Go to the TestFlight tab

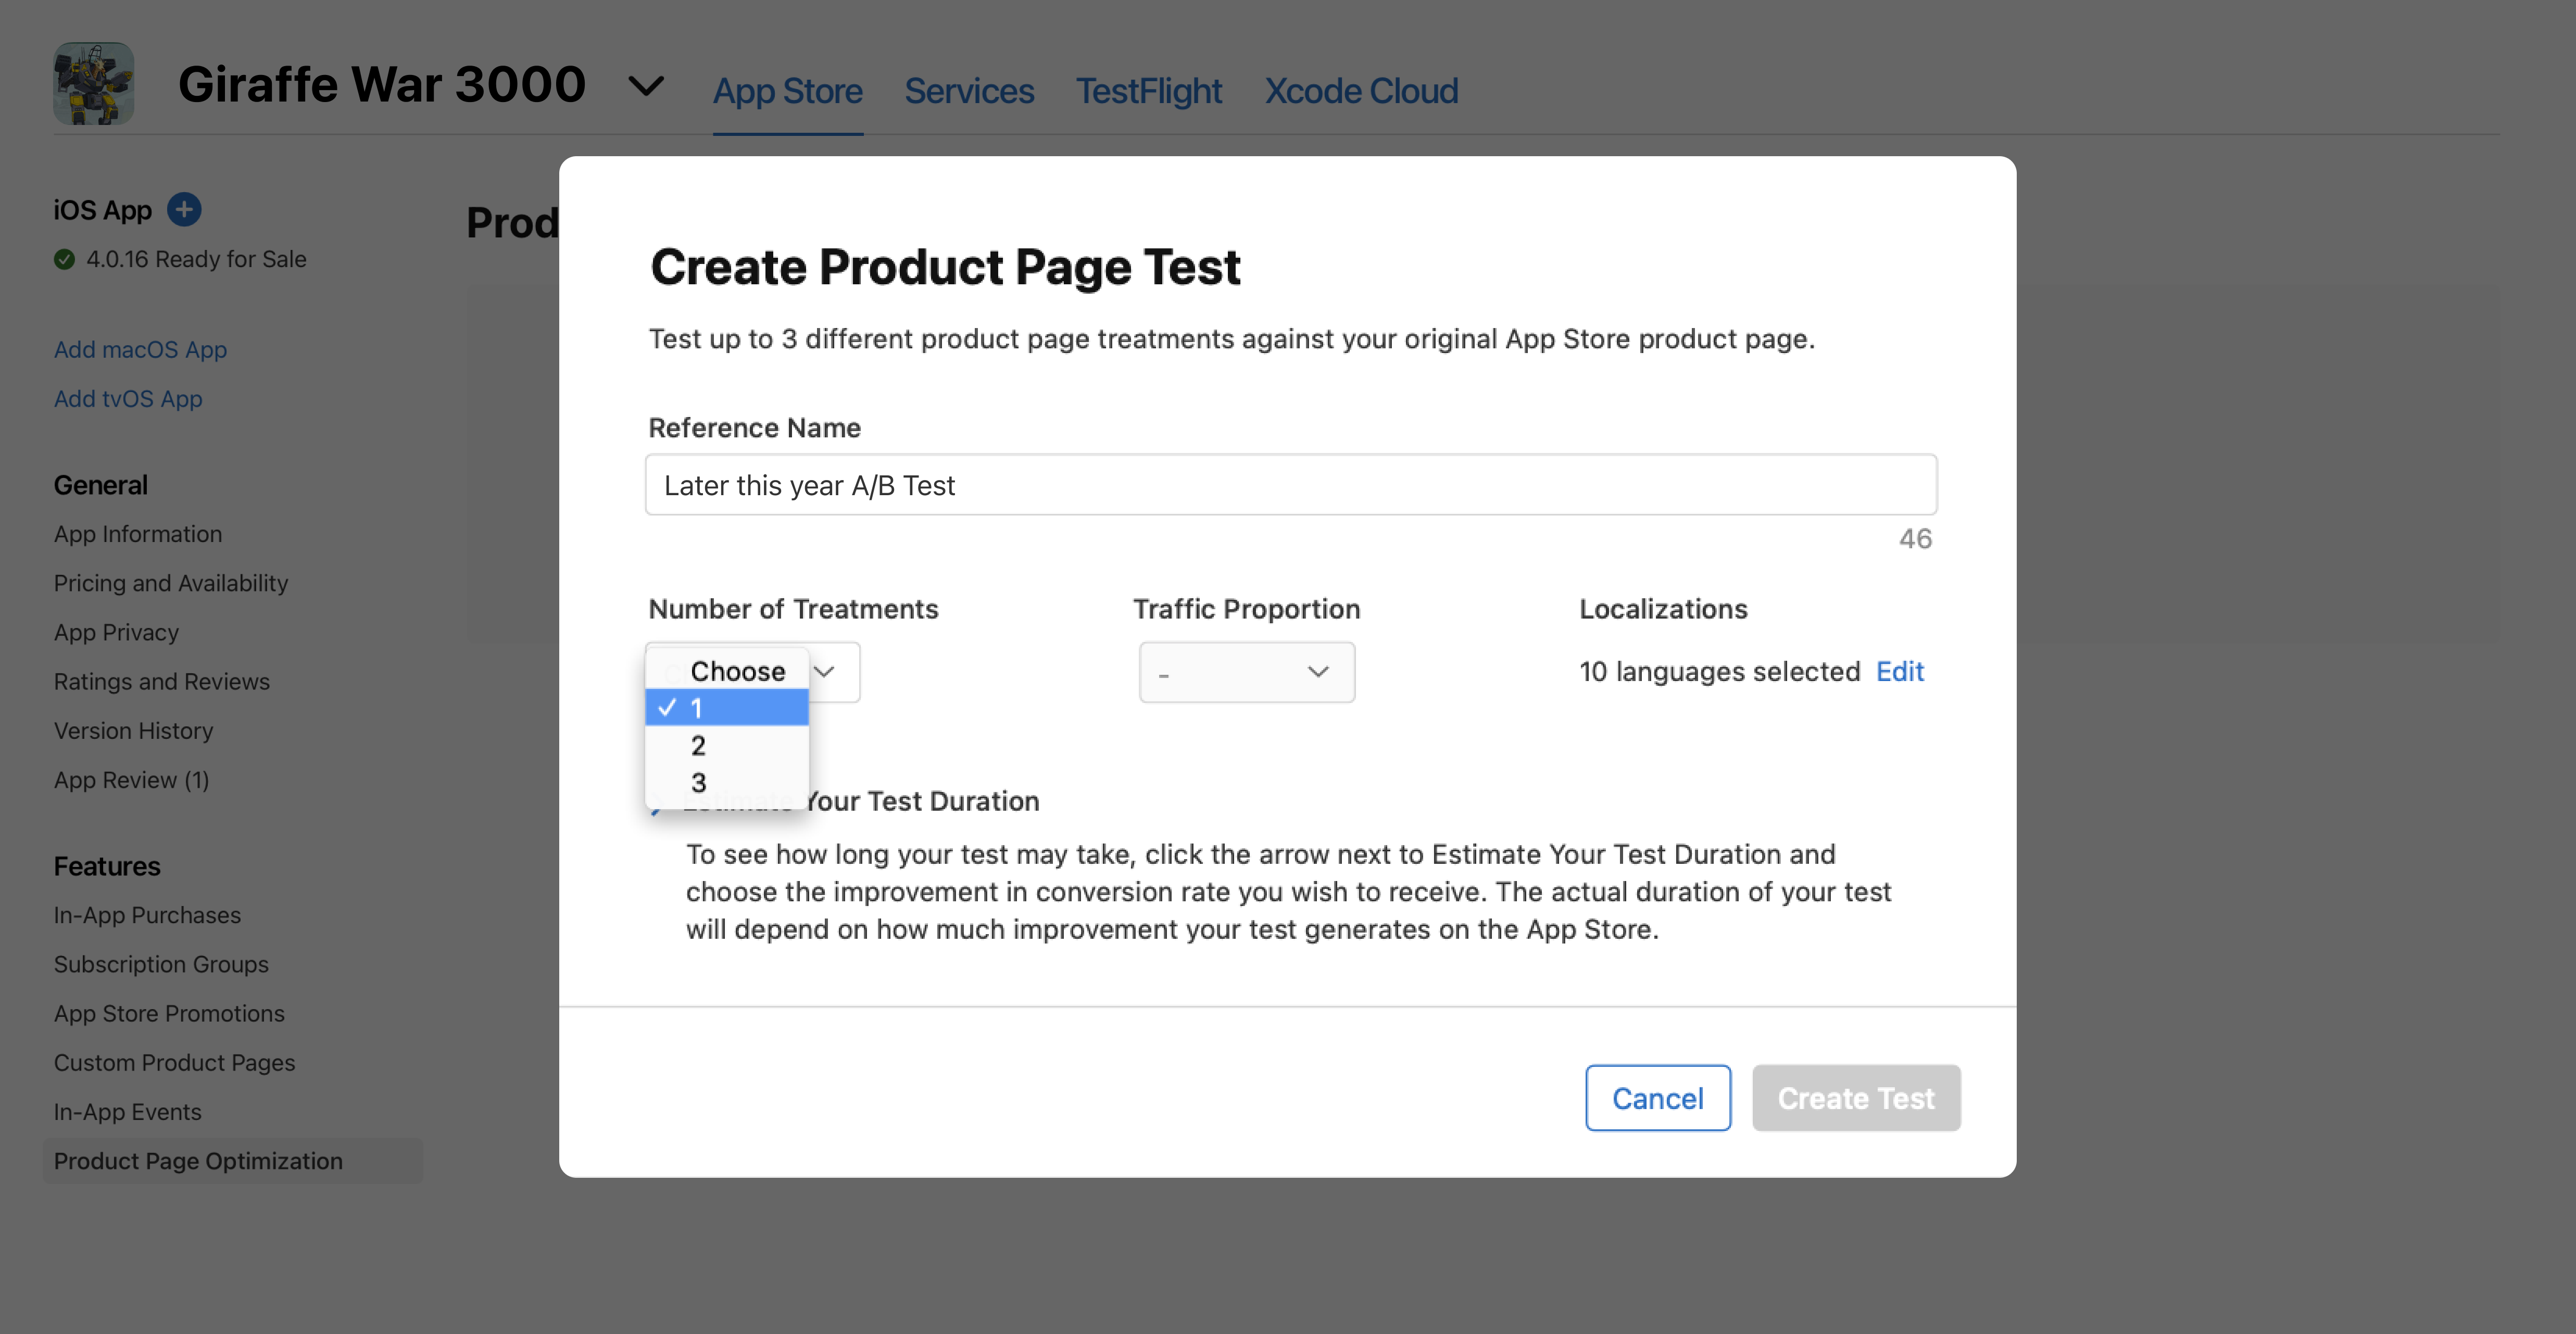(1149, 91)
